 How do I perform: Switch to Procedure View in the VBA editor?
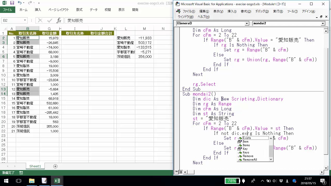click(177, 172)
